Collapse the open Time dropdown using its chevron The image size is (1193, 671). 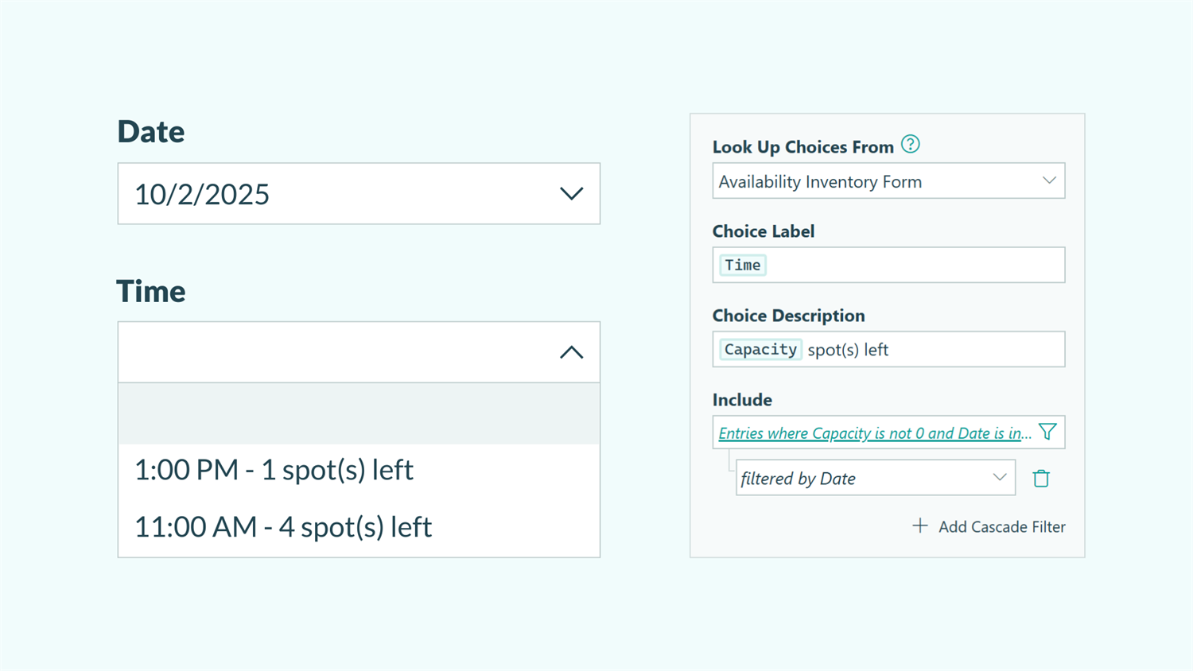571,351
